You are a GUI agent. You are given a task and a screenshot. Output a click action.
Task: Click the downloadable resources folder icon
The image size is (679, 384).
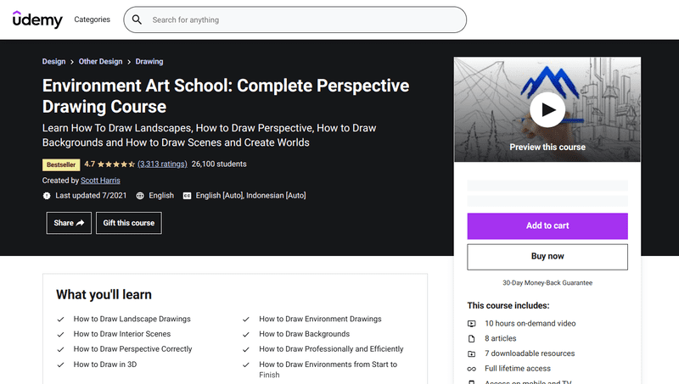(x=472, y=353)
